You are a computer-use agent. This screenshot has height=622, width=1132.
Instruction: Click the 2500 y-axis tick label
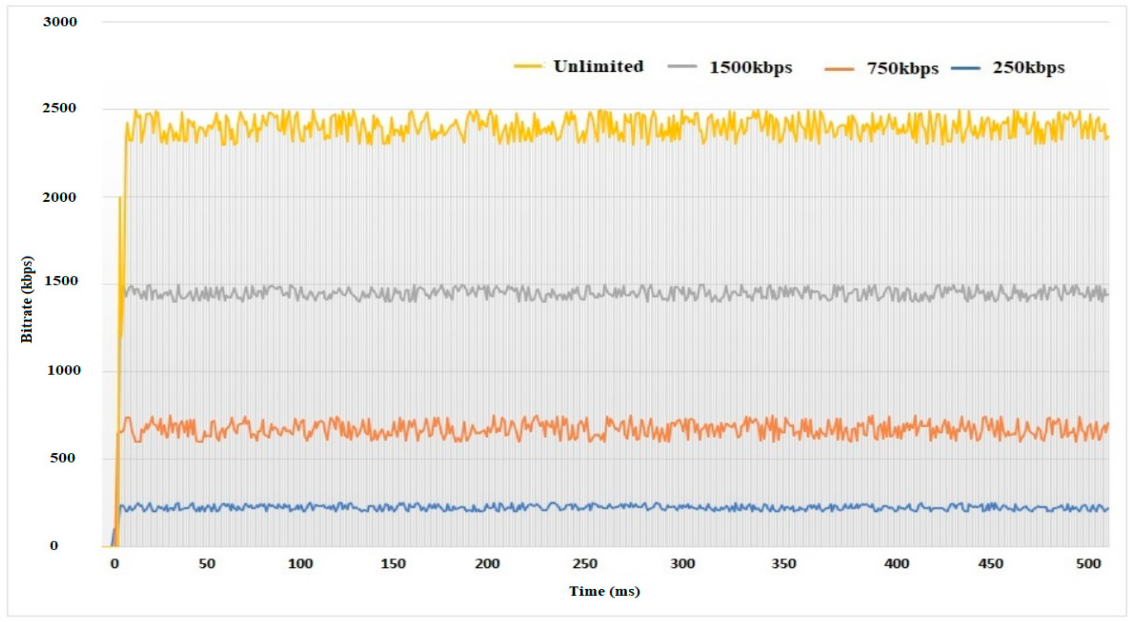click(x=59, y=108)
